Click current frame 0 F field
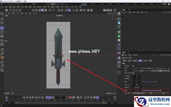This screenshot has width=171, height=107. (x=60, y=97)
